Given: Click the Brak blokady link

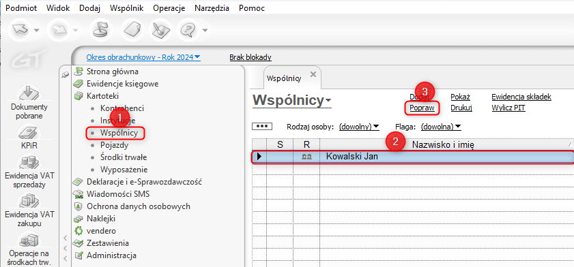Looking at the screenshot, I should tap(250, 57).
